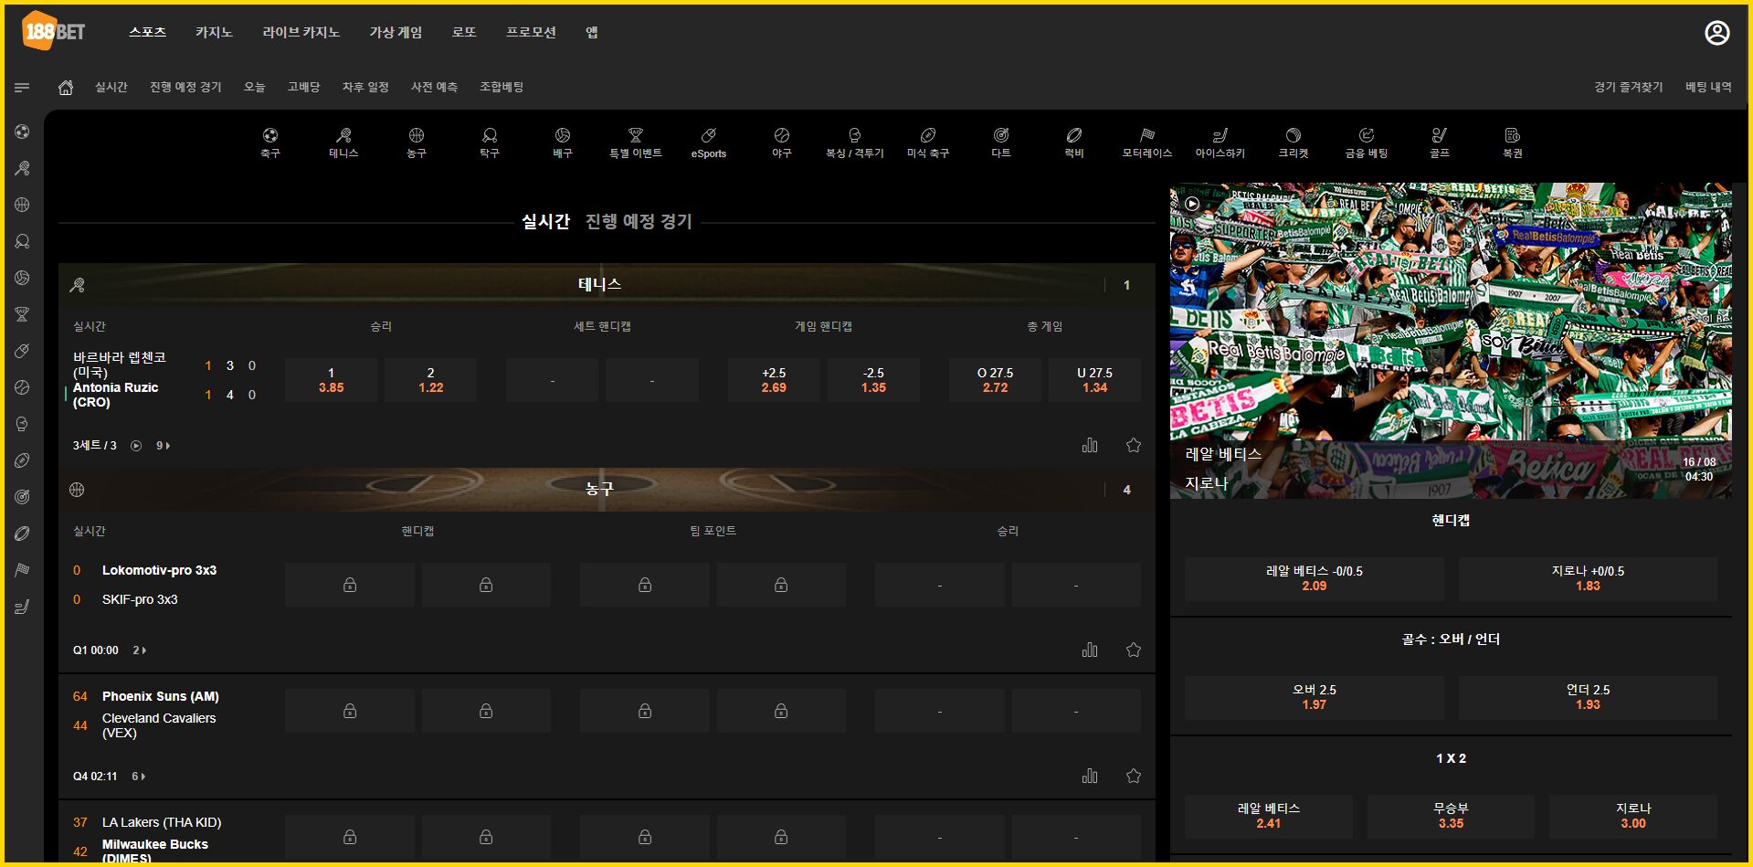Switch to 진행 예정 경기 heading tab
The image size is (1753, 867).
tap(639, 221)
